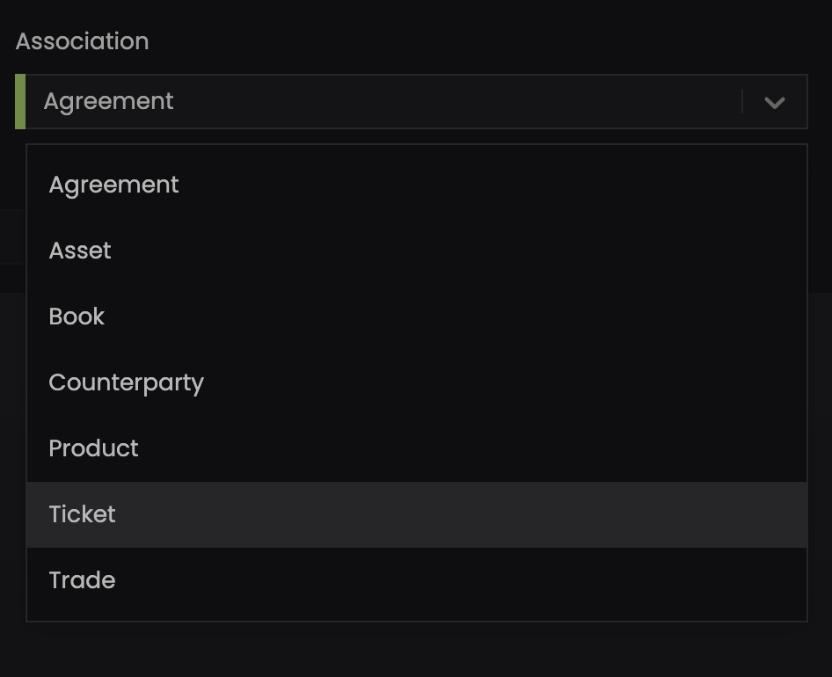Select the highlighted Ticket option
The width and height of the screenshot is (832, 677).
(x=83, y=514)
